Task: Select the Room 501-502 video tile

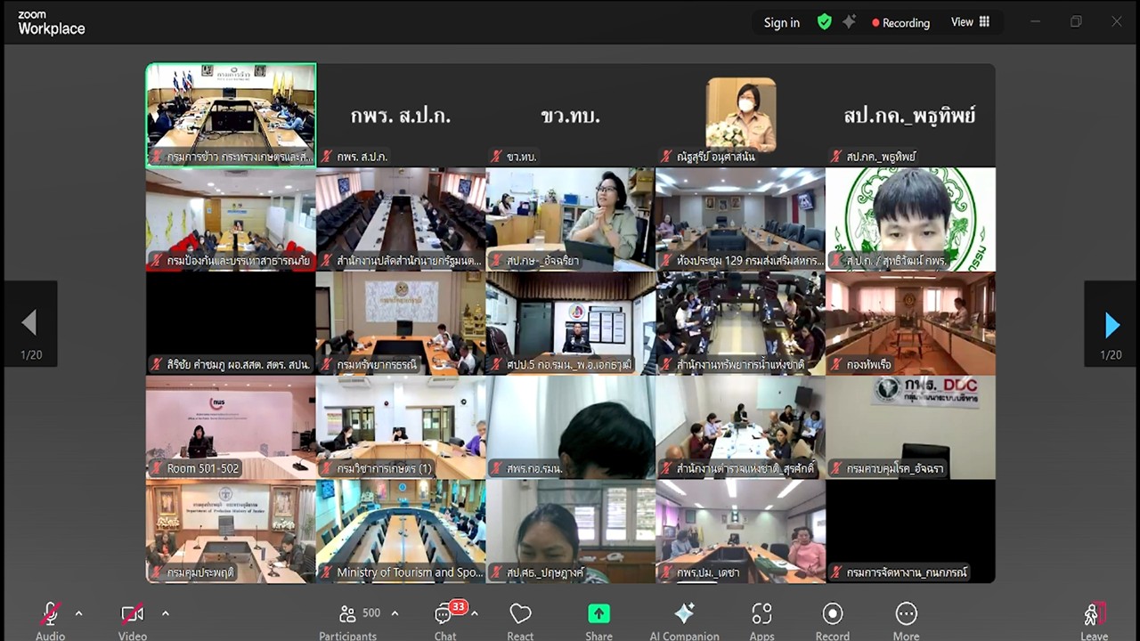Action: [231, 427]
